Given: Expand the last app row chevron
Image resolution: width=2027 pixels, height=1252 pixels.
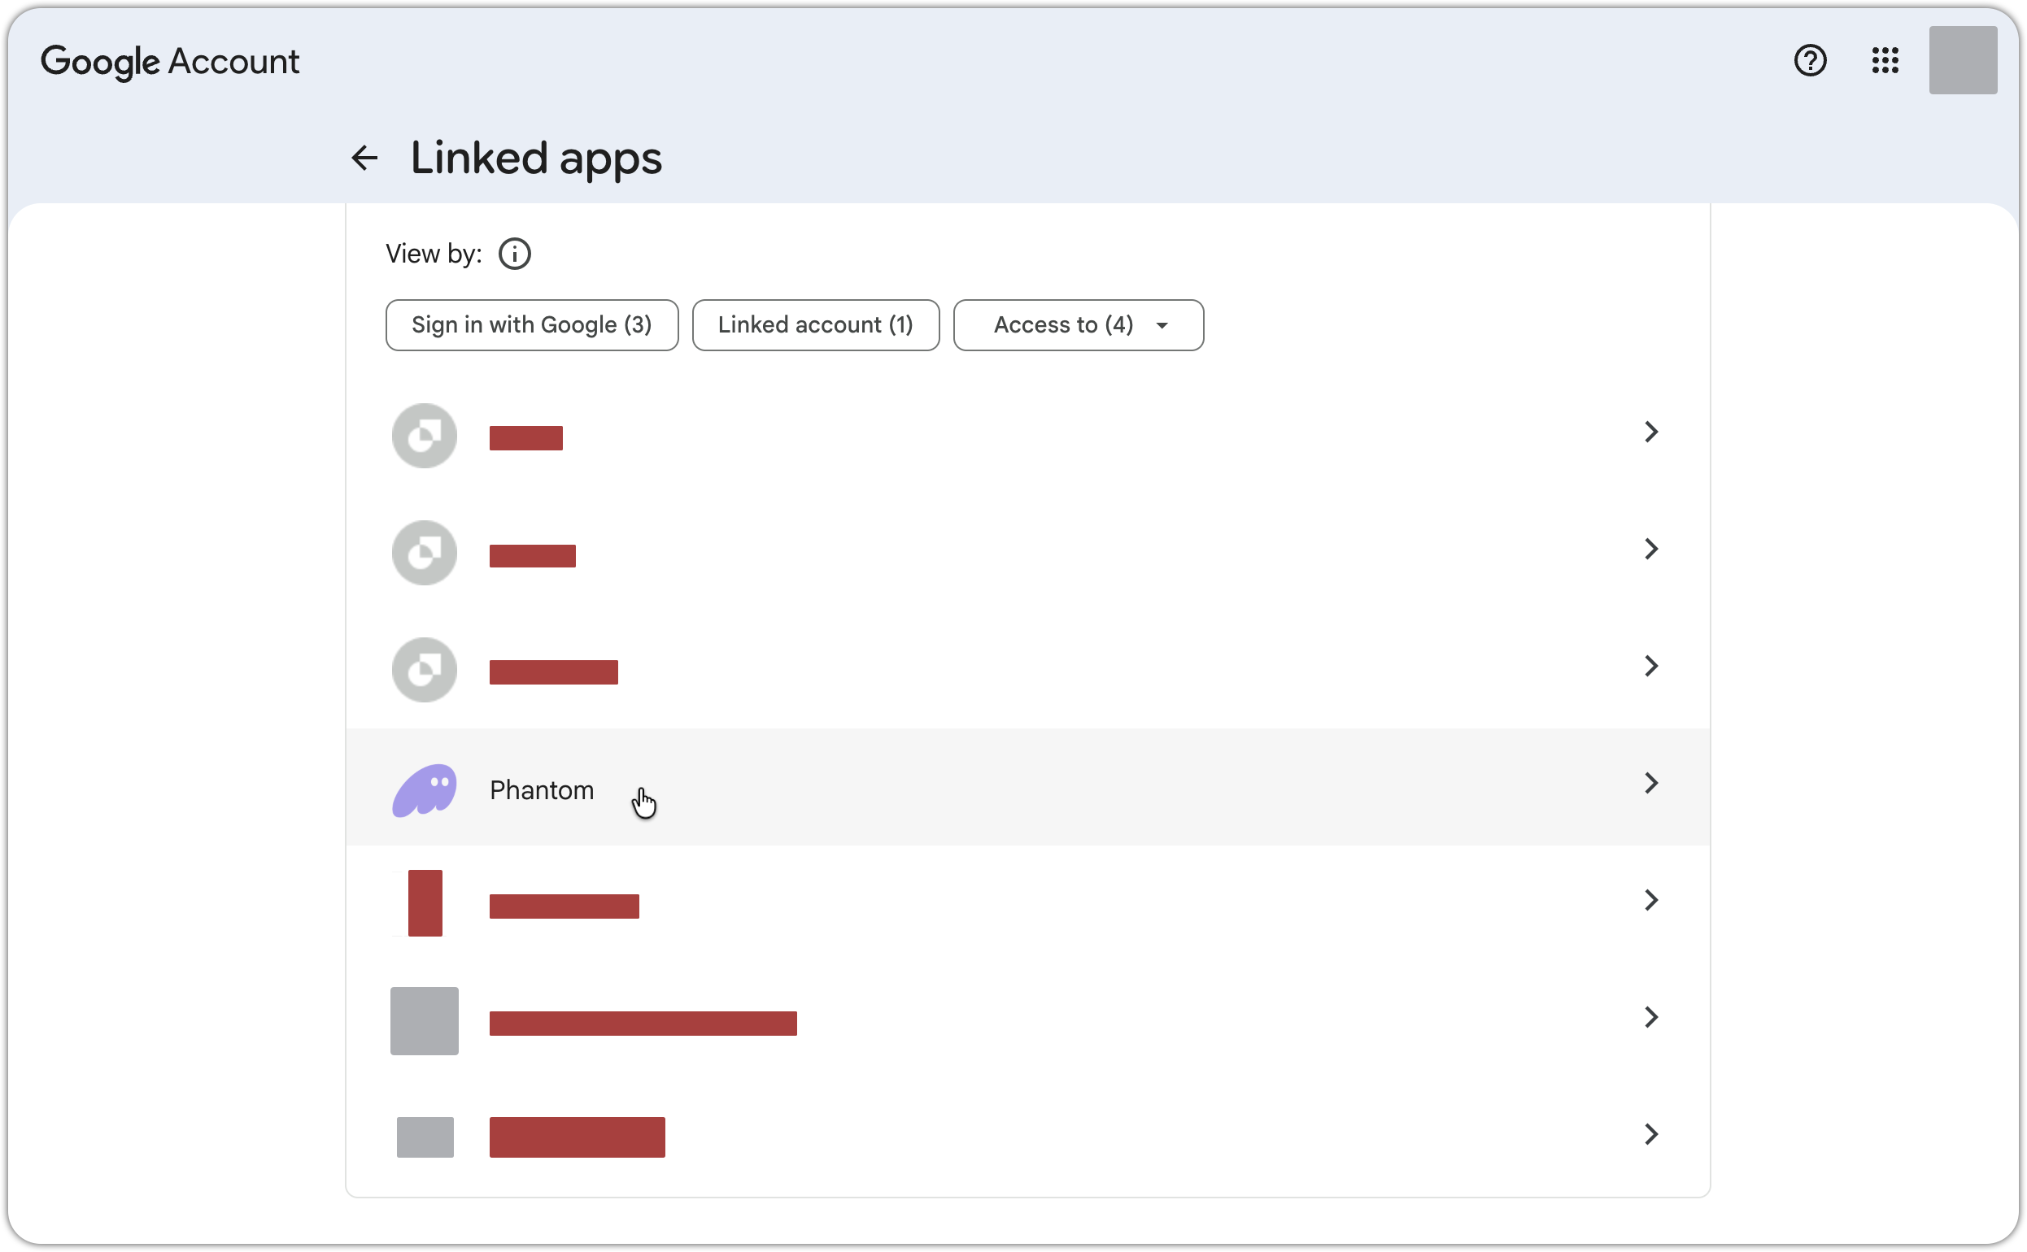Looking at the screenshot, I should click(x=1650, y=1133).
